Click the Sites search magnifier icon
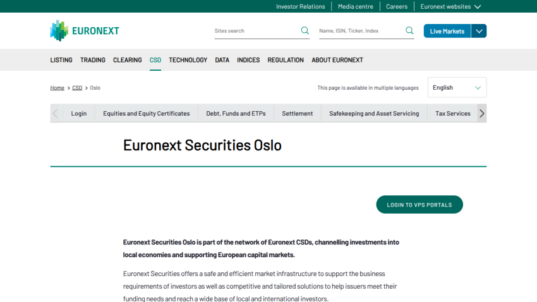 click(305, 30)
